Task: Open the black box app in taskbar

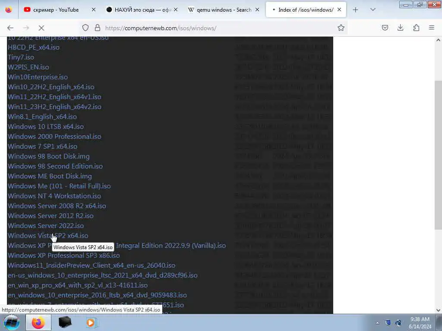Action: point(65,322)
